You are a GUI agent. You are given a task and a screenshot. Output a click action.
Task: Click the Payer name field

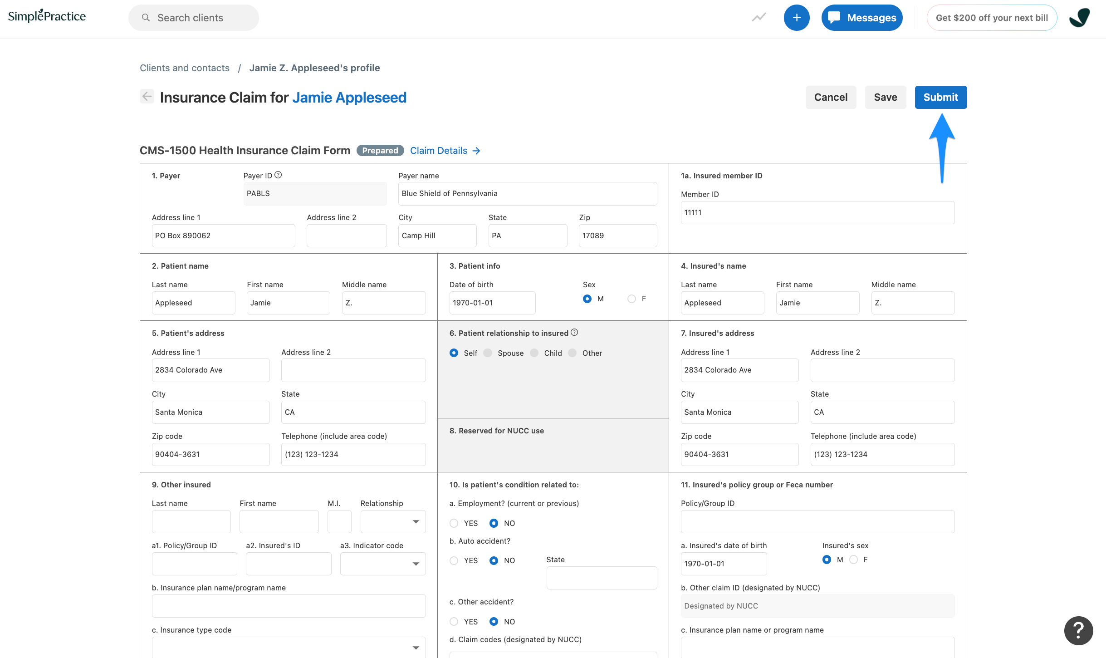[x=528, y=193]
